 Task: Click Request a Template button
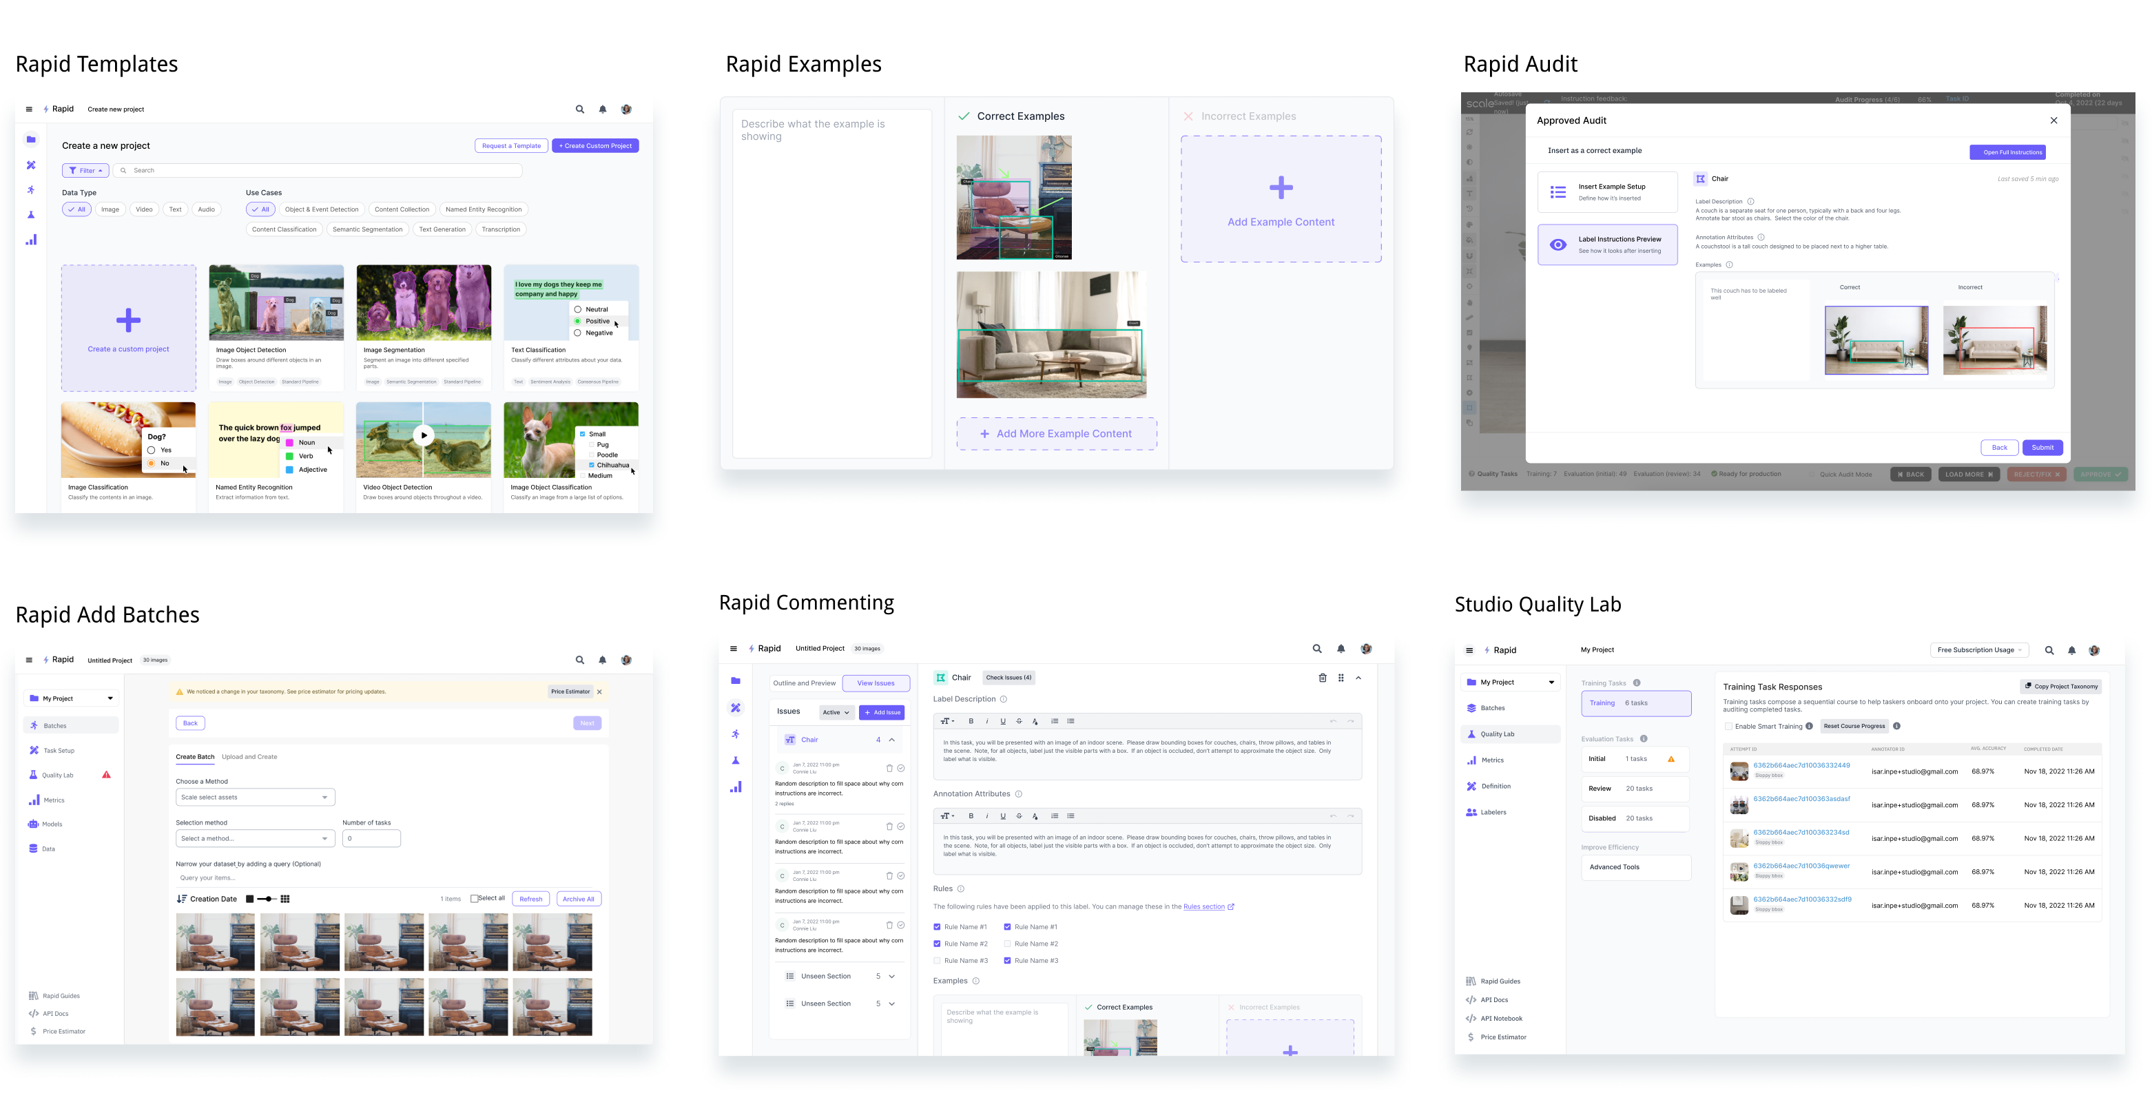click(x=511, y=146)
